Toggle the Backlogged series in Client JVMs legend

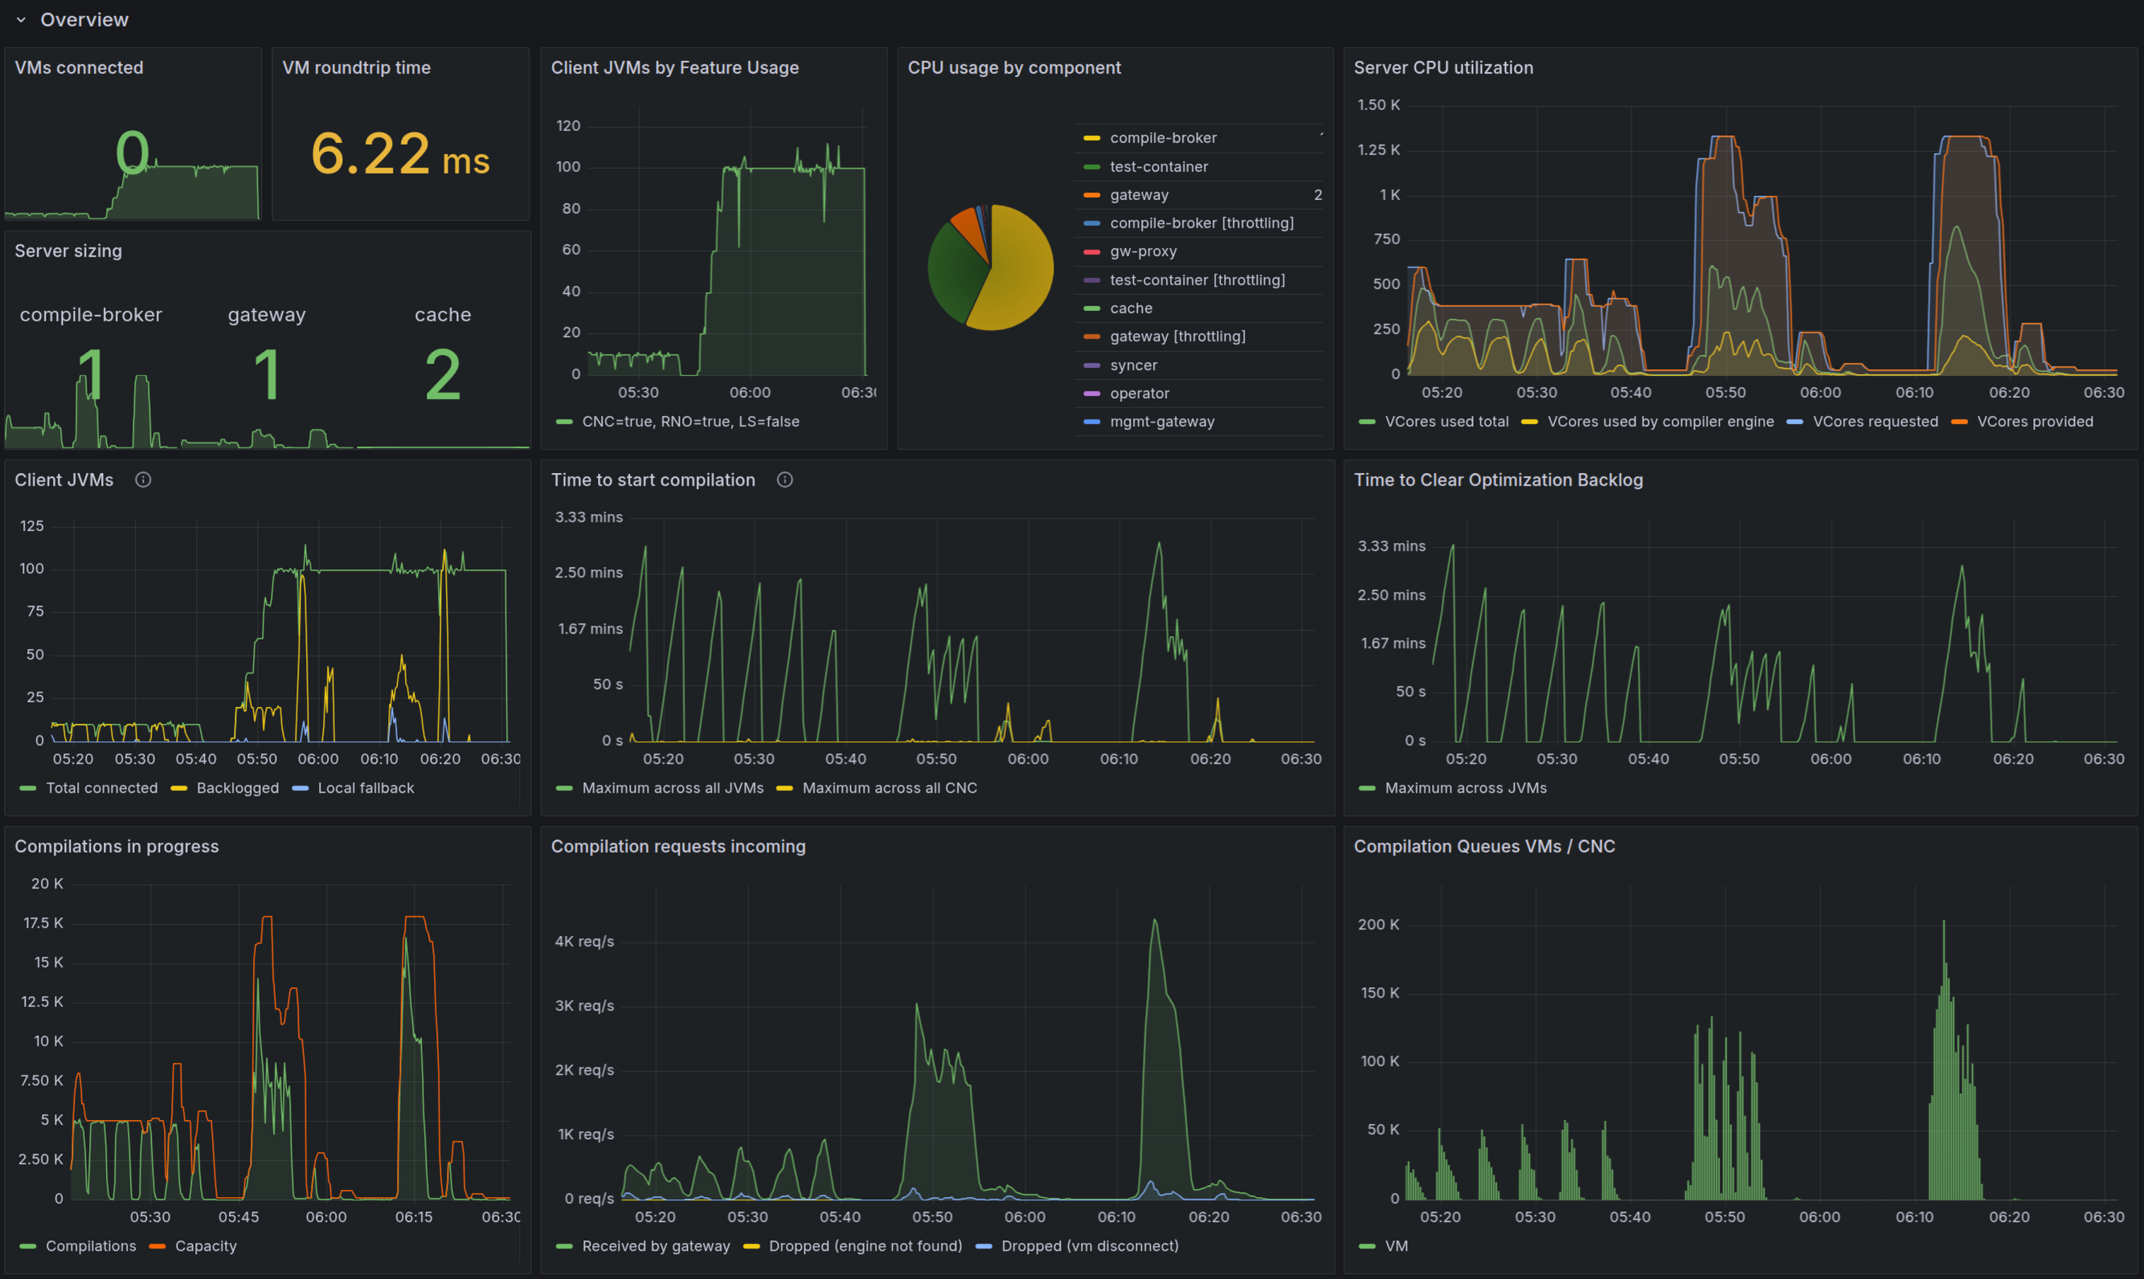tap(237, 788)
